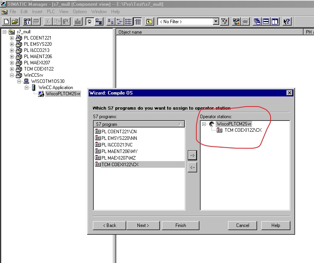This screenshot has height=263, width=314.
Task: Select the PL MAENT206 tree item
Action: tap(38, 57)
